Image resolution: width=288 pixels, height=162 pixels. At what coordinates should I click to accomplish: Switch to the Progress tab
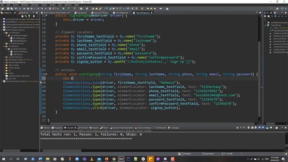94,128
